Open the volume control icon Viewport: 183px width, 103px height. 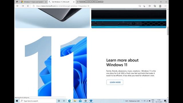click(x=144, y=101)
